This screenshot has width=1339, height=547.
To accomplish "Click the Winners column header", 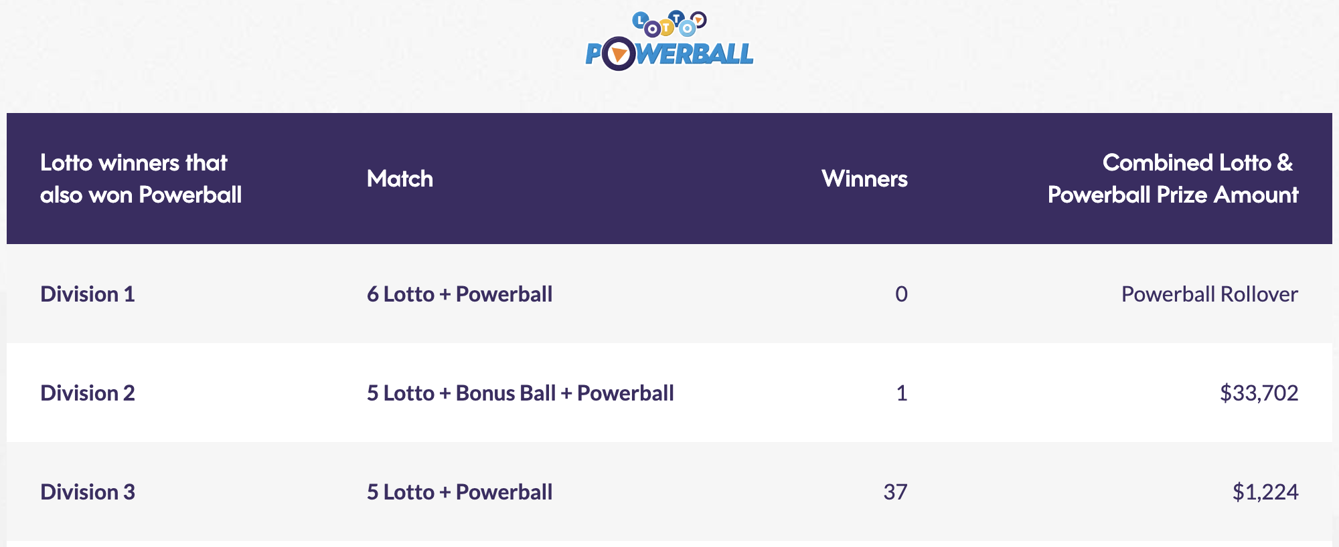I will [864, 179].
